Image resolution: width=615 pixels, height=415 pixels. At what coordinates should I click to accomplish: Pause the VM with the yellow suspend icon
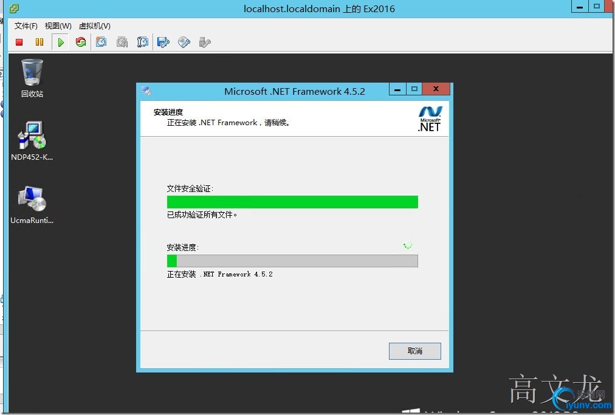tap(40, 42)
